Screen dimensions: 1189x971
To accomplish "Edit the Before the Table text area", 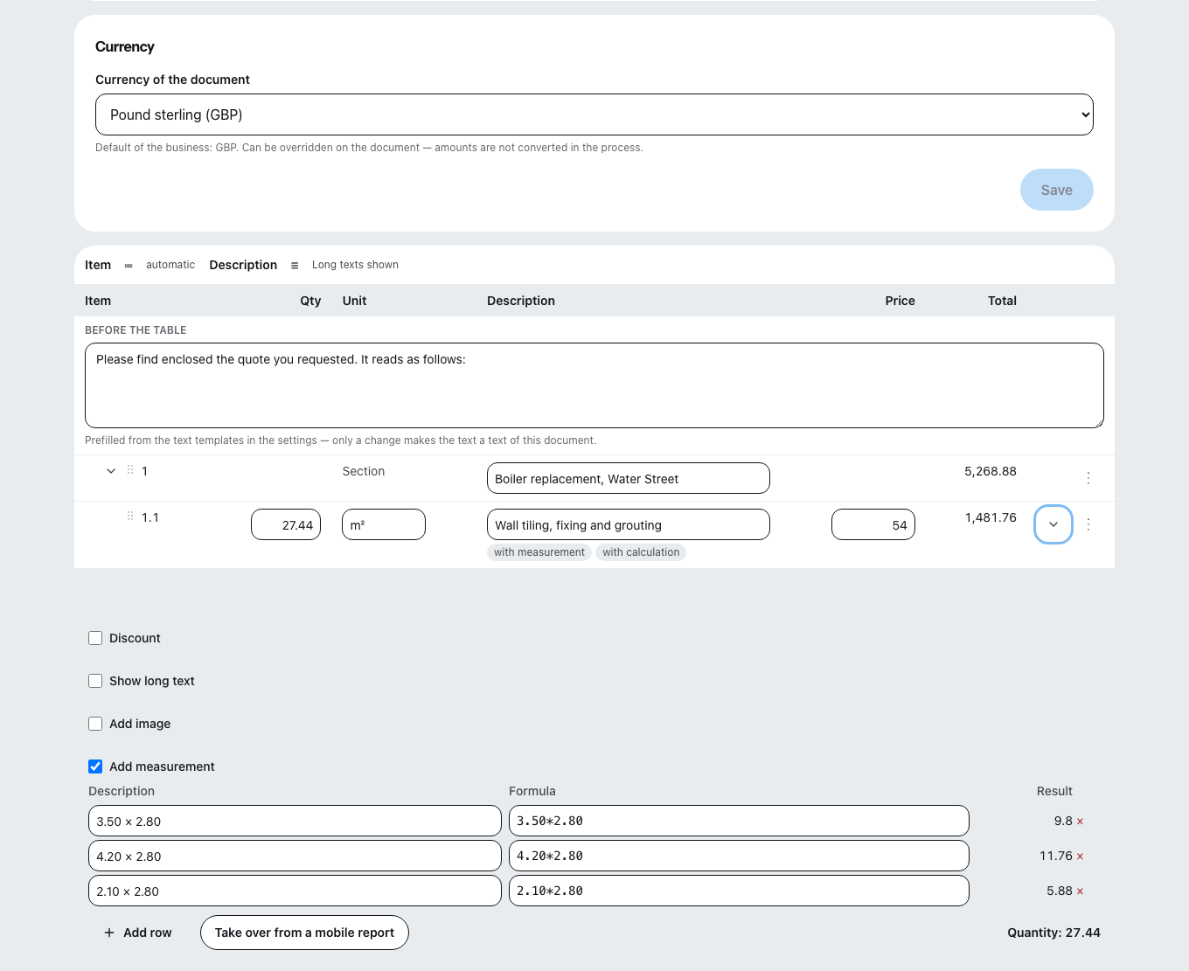I will [x=594, y=385].
